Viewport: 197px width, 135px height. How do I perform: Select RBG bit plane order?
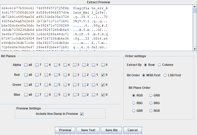pyautogui.click(x=134, y=103)
